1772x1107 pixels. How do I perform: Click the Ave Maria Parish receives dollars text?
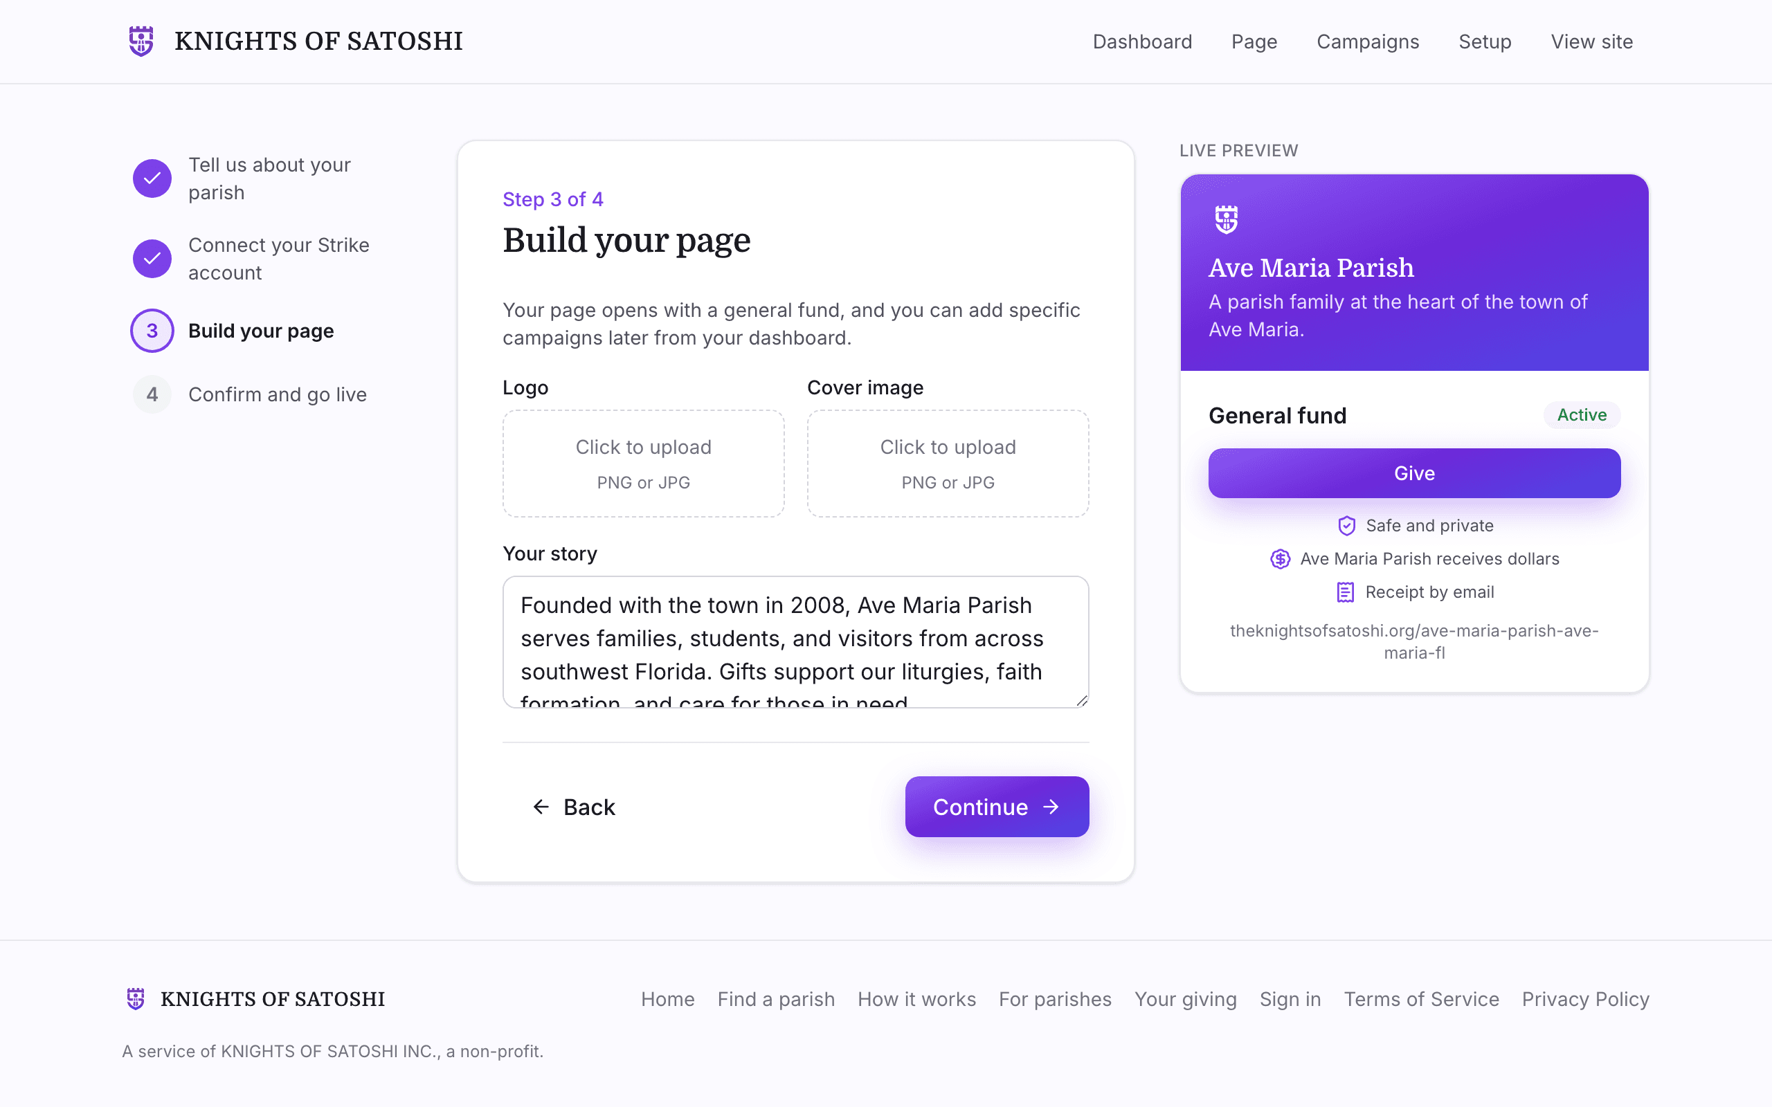[1429, 559]
